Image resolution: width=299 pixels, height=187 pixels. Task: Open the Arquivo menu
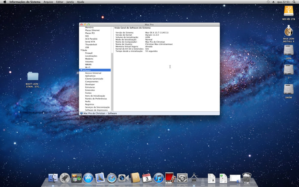click(48, 2)
